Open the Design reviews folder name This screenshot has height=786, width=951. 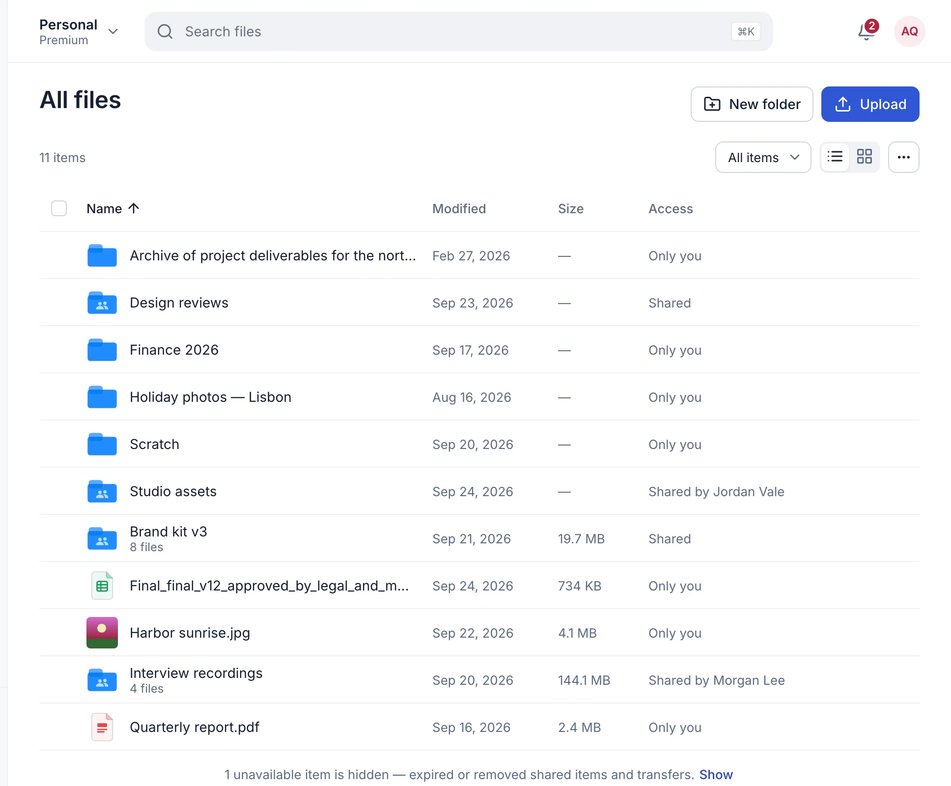point(179,303)
